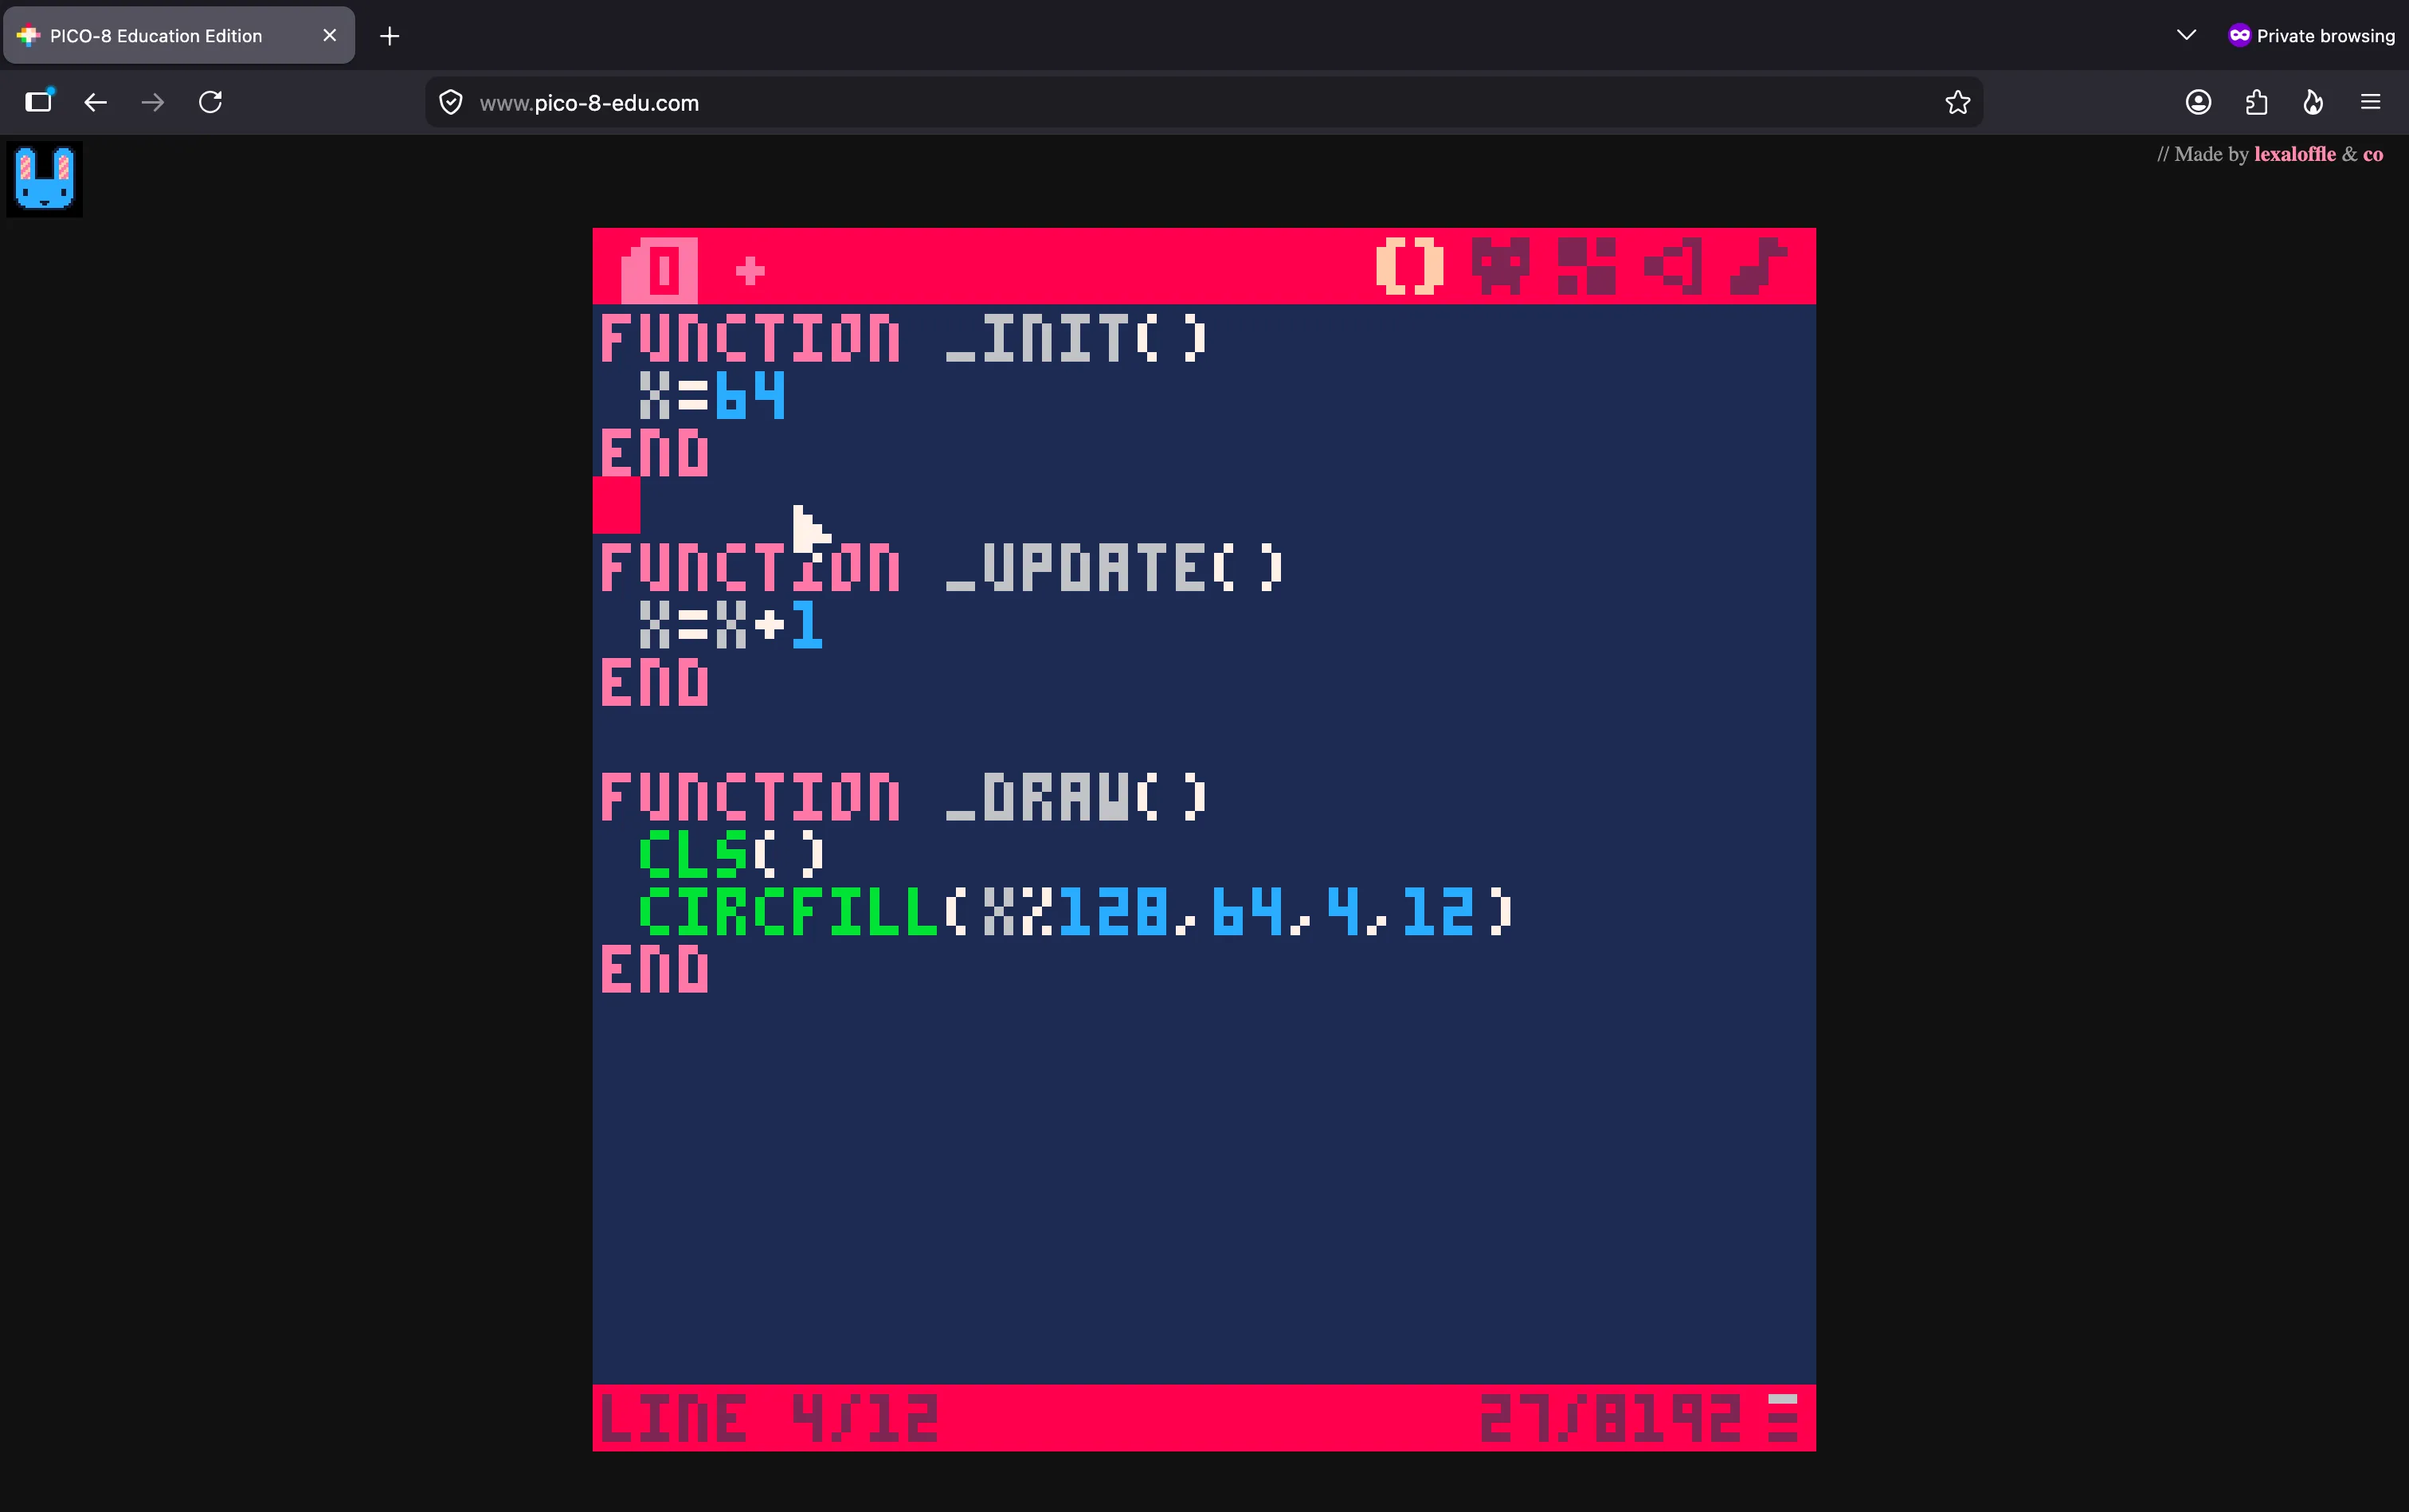Click the final END line
Screen dimensions: 2409x1512
tap(655, 969)
